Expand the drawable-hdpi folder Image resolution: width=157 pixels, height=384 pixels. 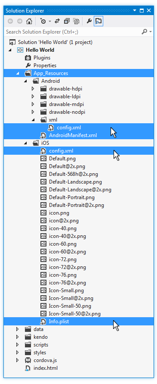(33, 89)
